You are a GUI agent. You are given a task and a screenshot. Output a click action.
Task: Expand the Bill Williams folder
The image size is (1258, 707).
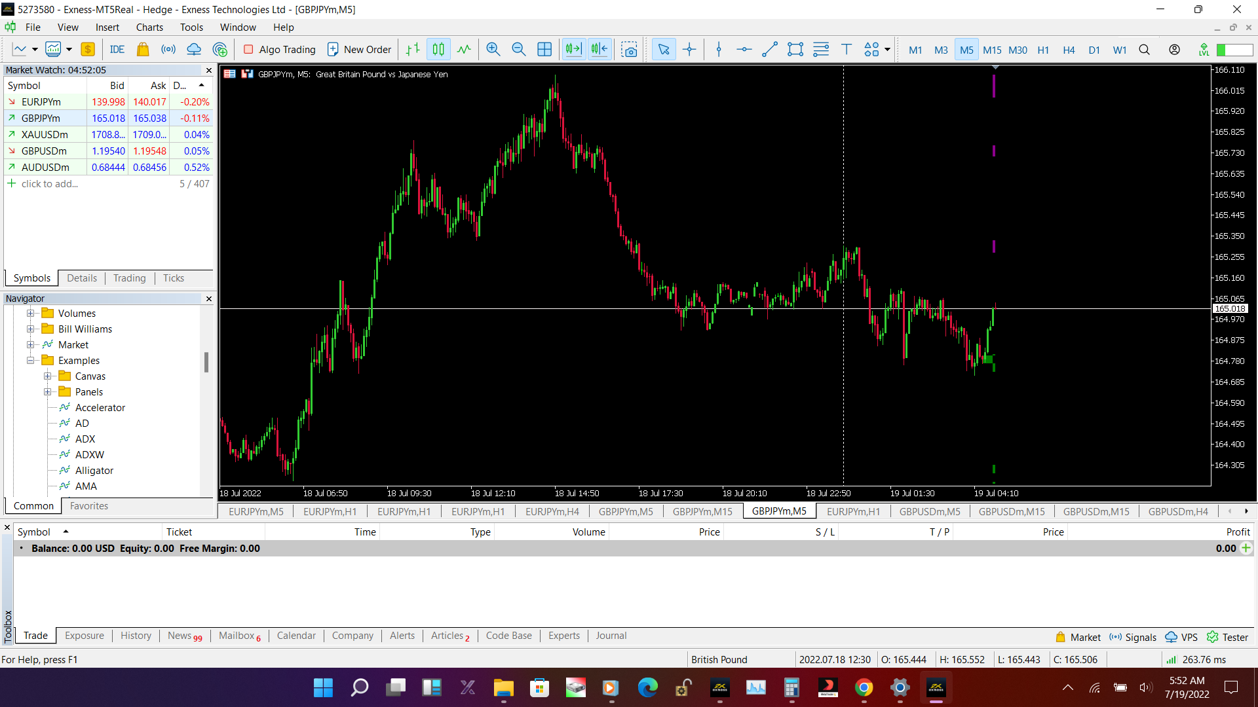[x=30, y=329]
